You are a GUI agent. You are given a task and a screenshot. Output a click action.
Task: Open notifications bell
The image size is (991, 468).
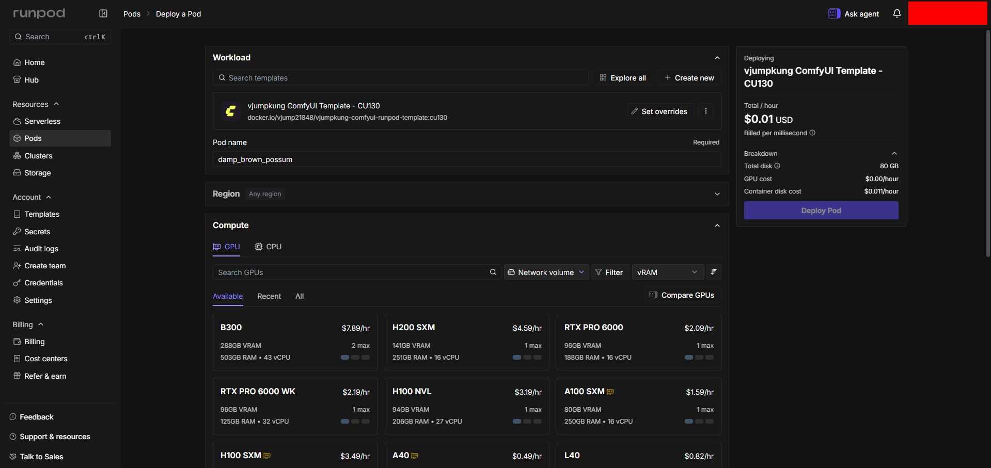pyautogui.click(x=897, y=13)
